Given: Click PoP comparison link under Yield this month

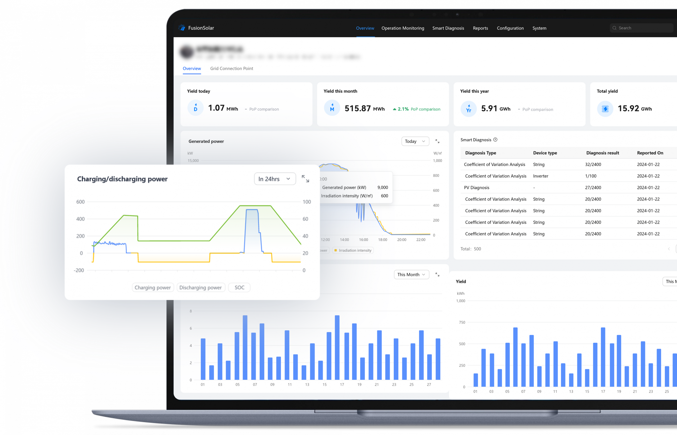Looking at the screenshot, I should coord(425,109).
